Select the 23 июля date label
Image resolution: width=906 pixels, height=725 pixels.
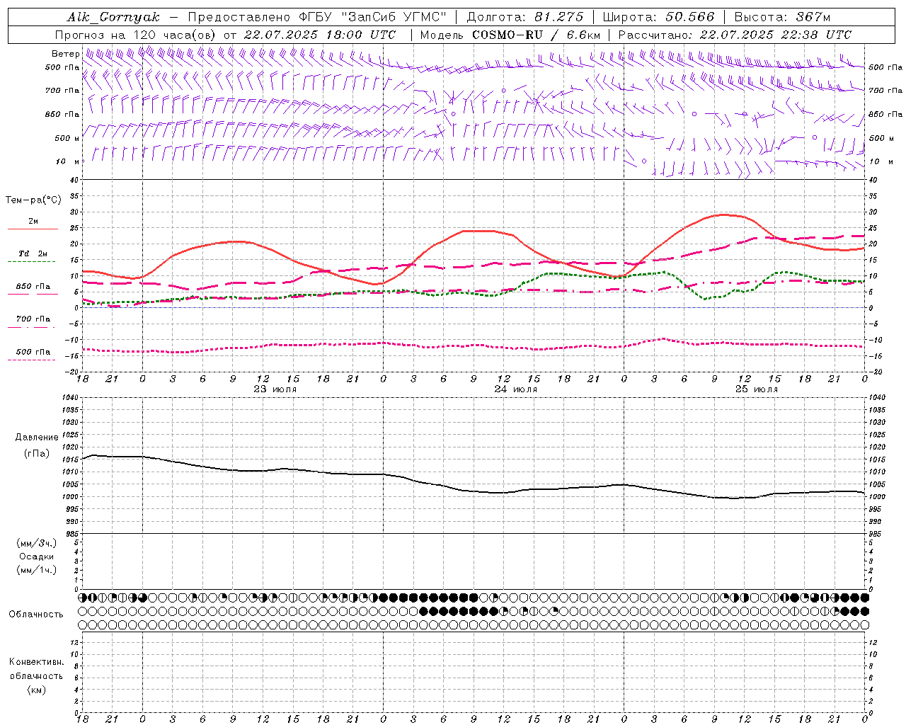point(275,389)
